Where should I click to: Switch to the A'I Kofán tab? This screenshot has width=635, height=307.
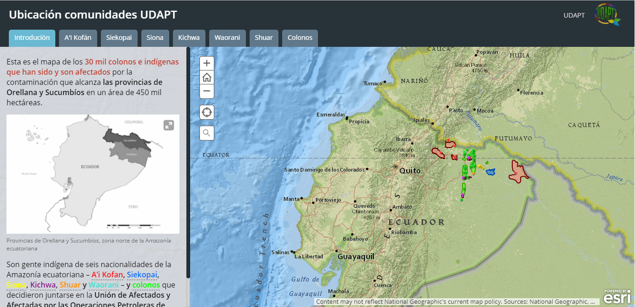click(78, 38)
